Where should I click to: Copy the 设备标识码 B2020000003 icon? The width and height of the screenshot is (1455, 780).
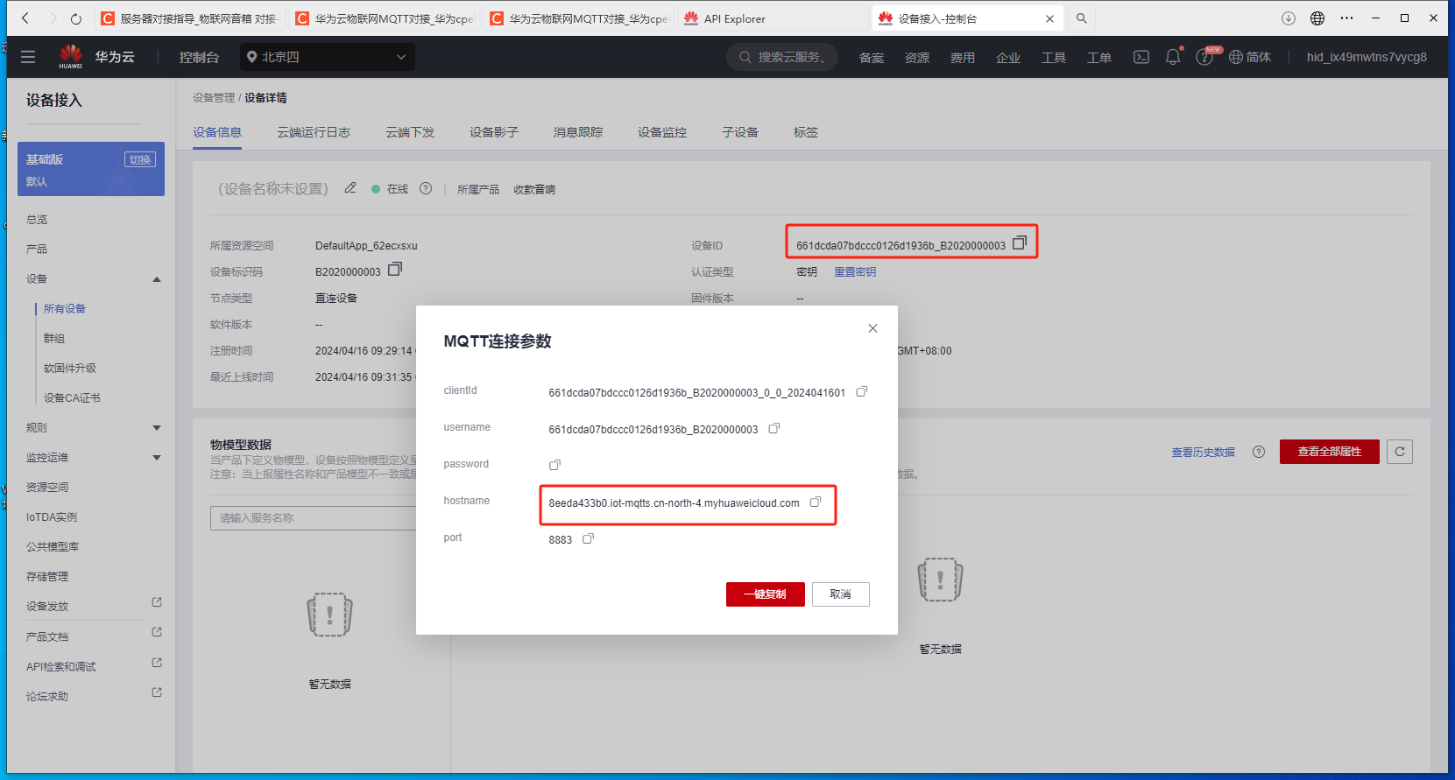coord(395,269)
